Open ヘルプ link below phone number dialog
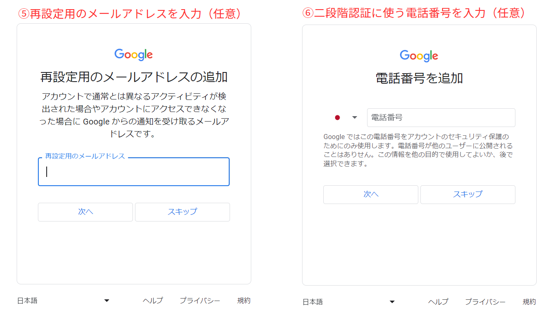 [x=438, y=302]
